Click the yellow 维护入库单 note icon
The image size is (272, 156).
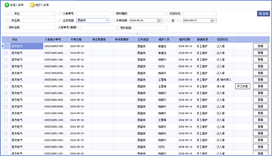32,5
